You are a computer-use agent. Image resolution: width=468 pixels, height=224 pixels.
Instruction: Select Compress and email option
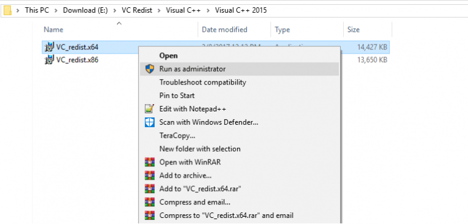(x=239, y=202)
